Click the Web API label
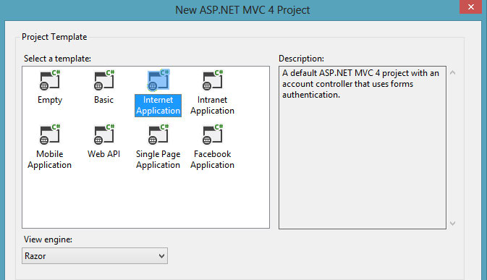Screen dimensions: 487x280 103,154
